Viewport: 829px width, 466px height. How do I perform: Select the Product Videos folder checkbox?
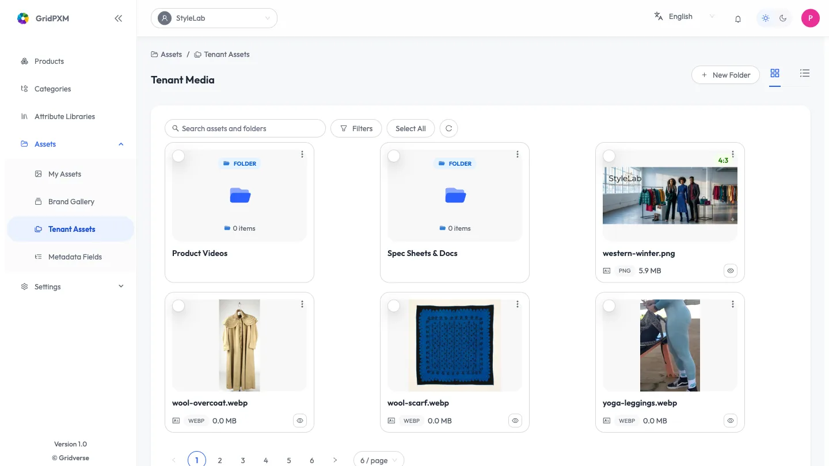tap(178, 156)
